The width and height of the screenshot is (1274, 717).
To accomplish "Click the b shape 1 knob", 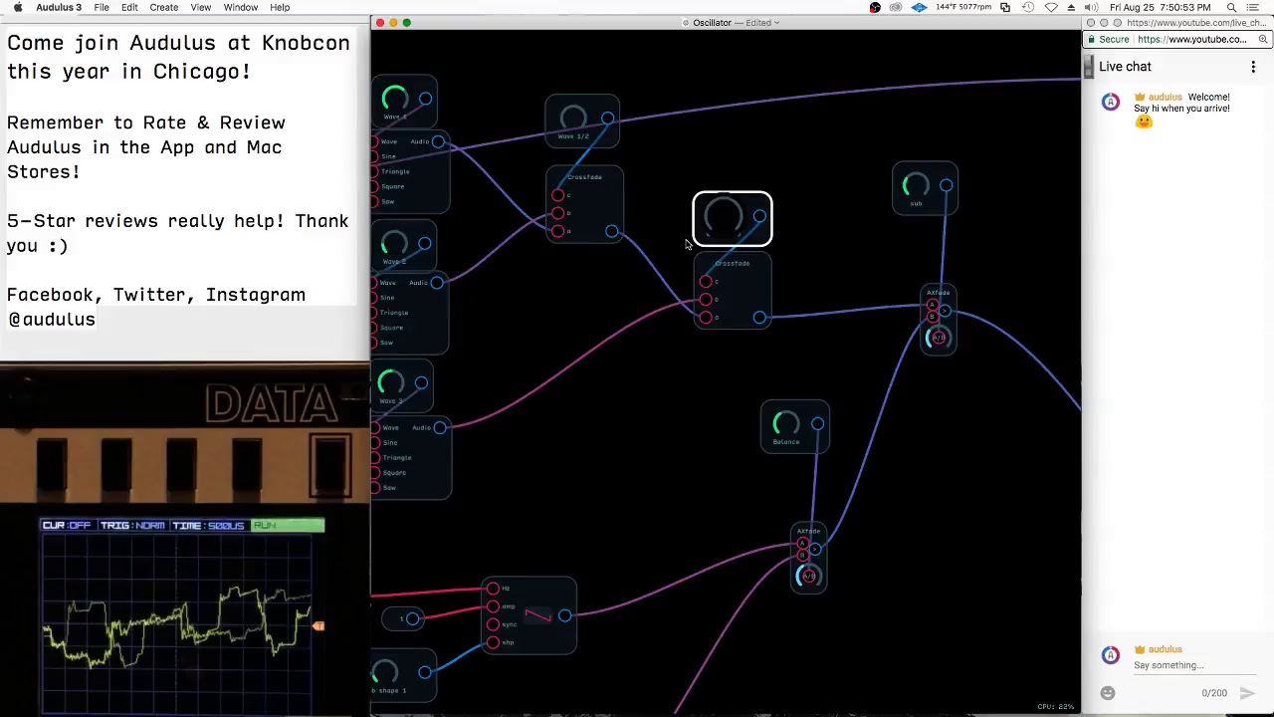I will [385, 673].
